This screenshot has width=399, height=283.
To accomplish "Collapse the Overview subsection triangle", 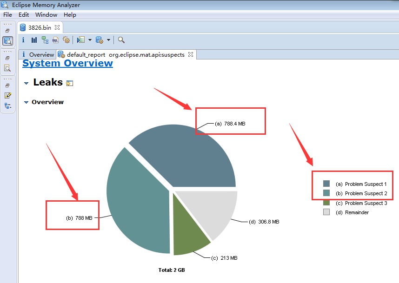I will pyautogui.click(x=26, y=102).
